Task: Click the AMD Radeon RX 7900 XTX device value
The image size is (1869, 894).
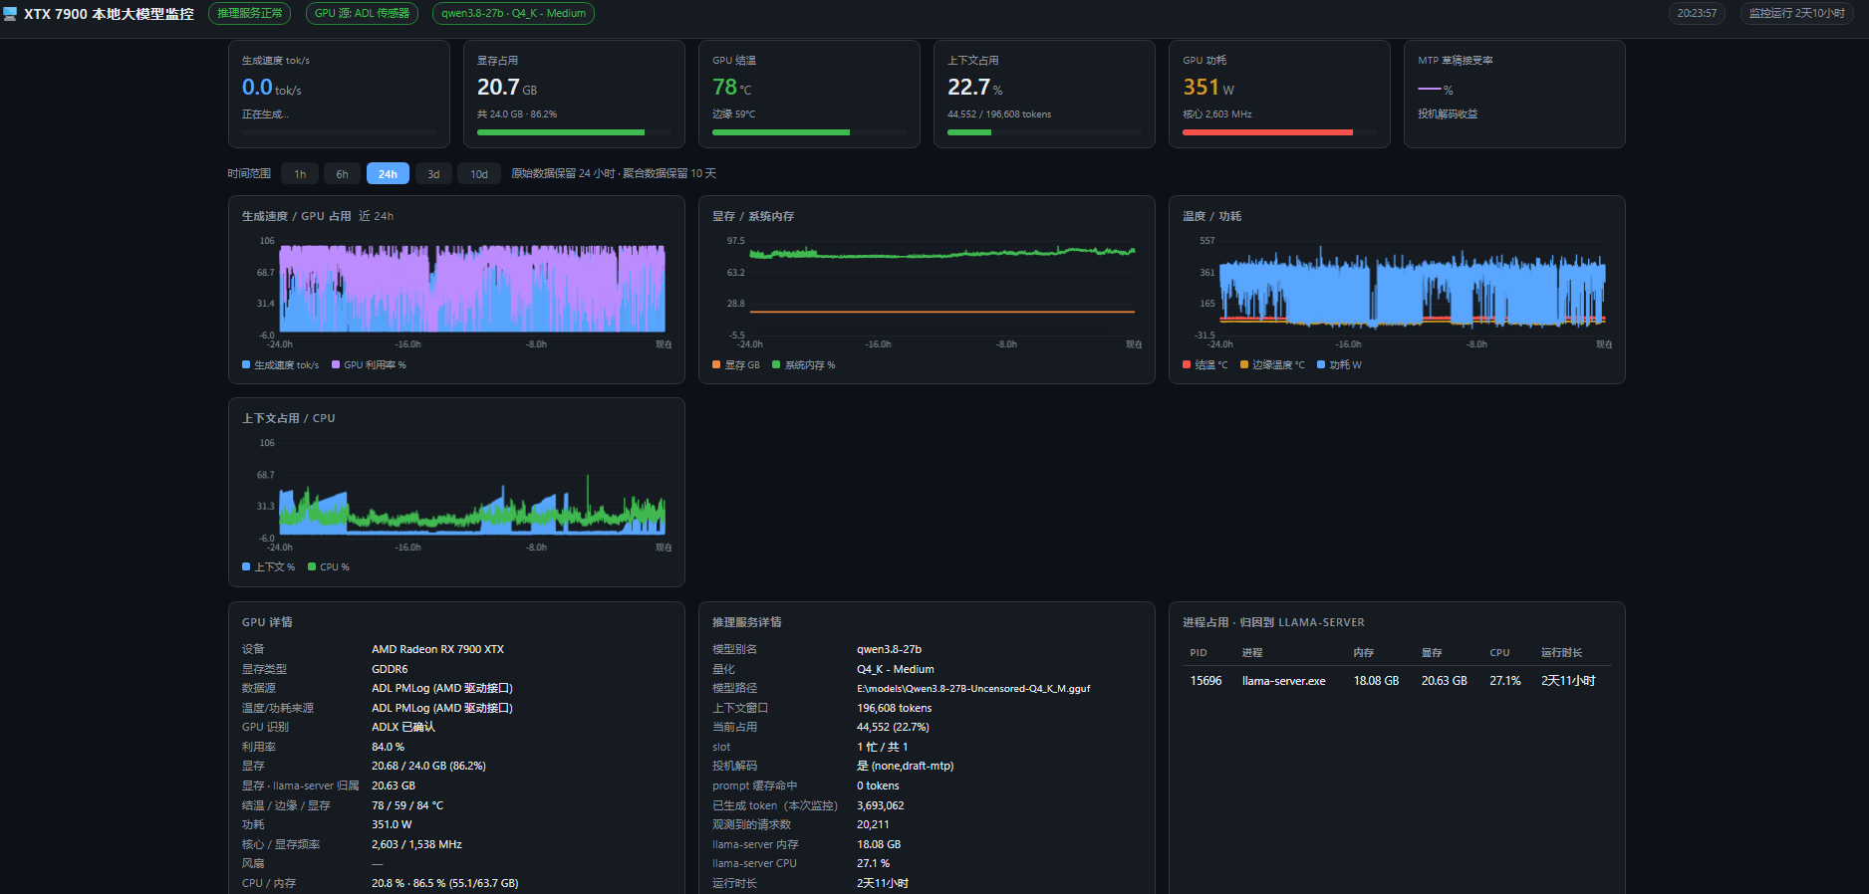Action: tap(437, 649)
